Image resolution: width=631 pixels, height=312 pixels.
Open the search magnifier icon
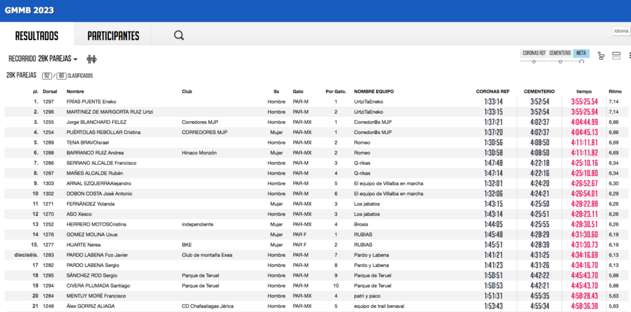[179, 36]
